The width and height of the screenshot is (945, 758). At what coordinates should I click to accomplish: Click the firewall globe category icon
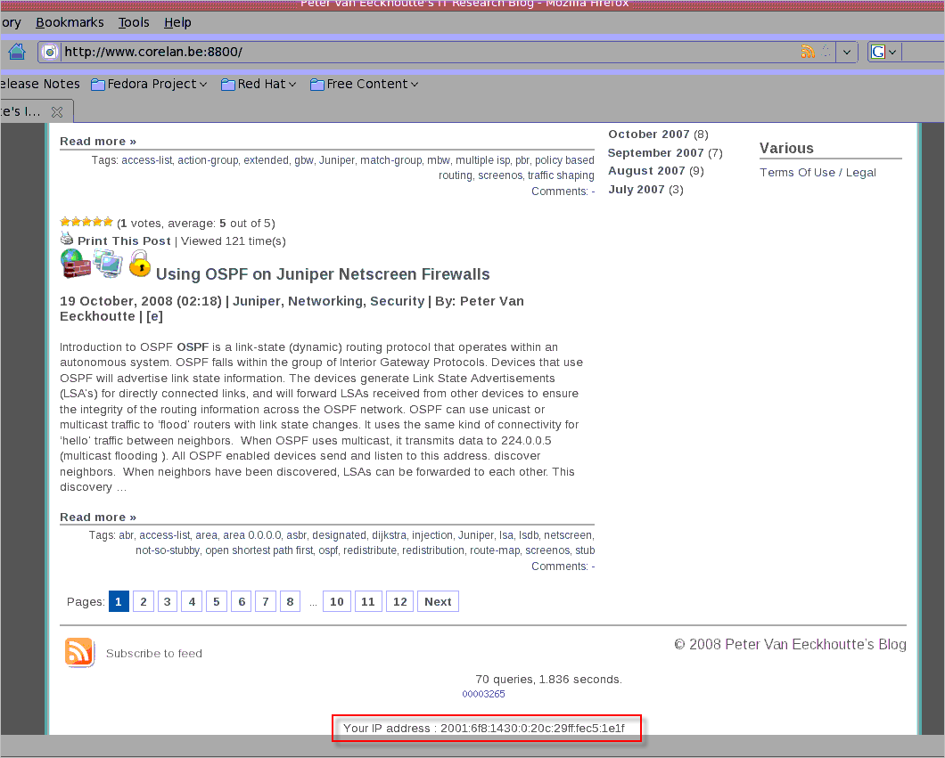[76, 265]
